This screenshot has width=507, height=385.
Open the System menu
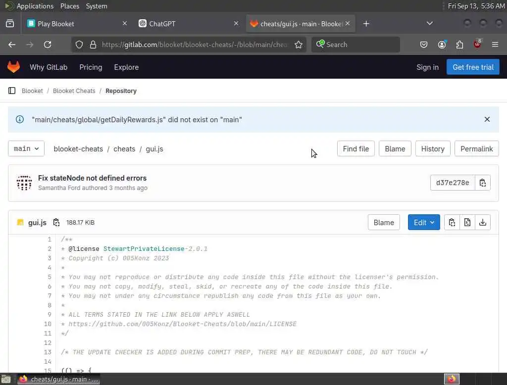tap(97, 6)
